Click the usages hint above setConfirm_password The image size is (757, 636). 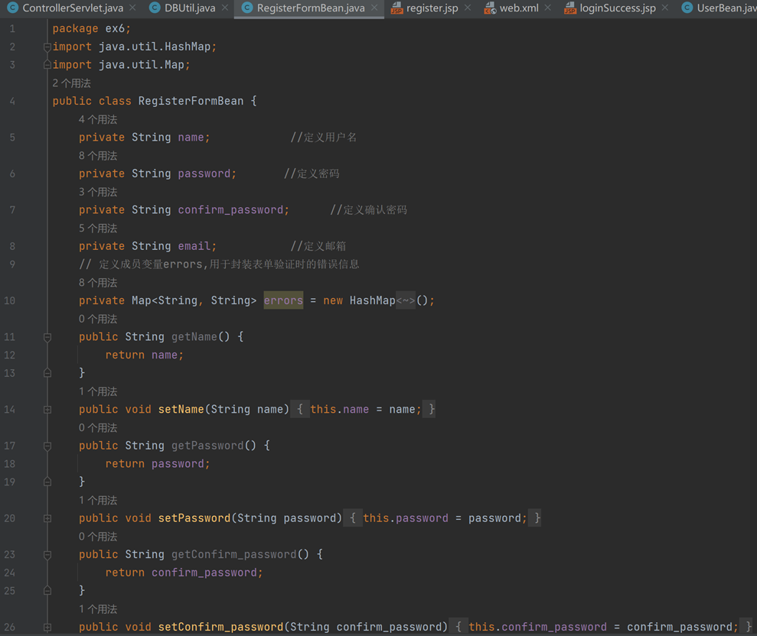click(98, 609)
